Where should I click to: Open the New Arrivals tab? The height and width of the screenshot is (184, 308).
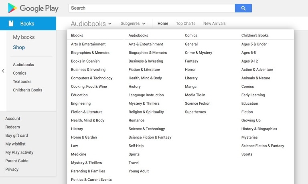coord(214,24)
